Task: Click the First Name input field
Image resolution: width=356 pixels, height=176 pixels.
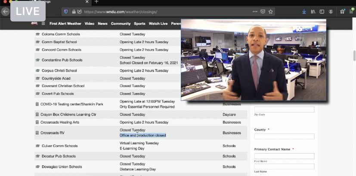Action: point(284,156)
